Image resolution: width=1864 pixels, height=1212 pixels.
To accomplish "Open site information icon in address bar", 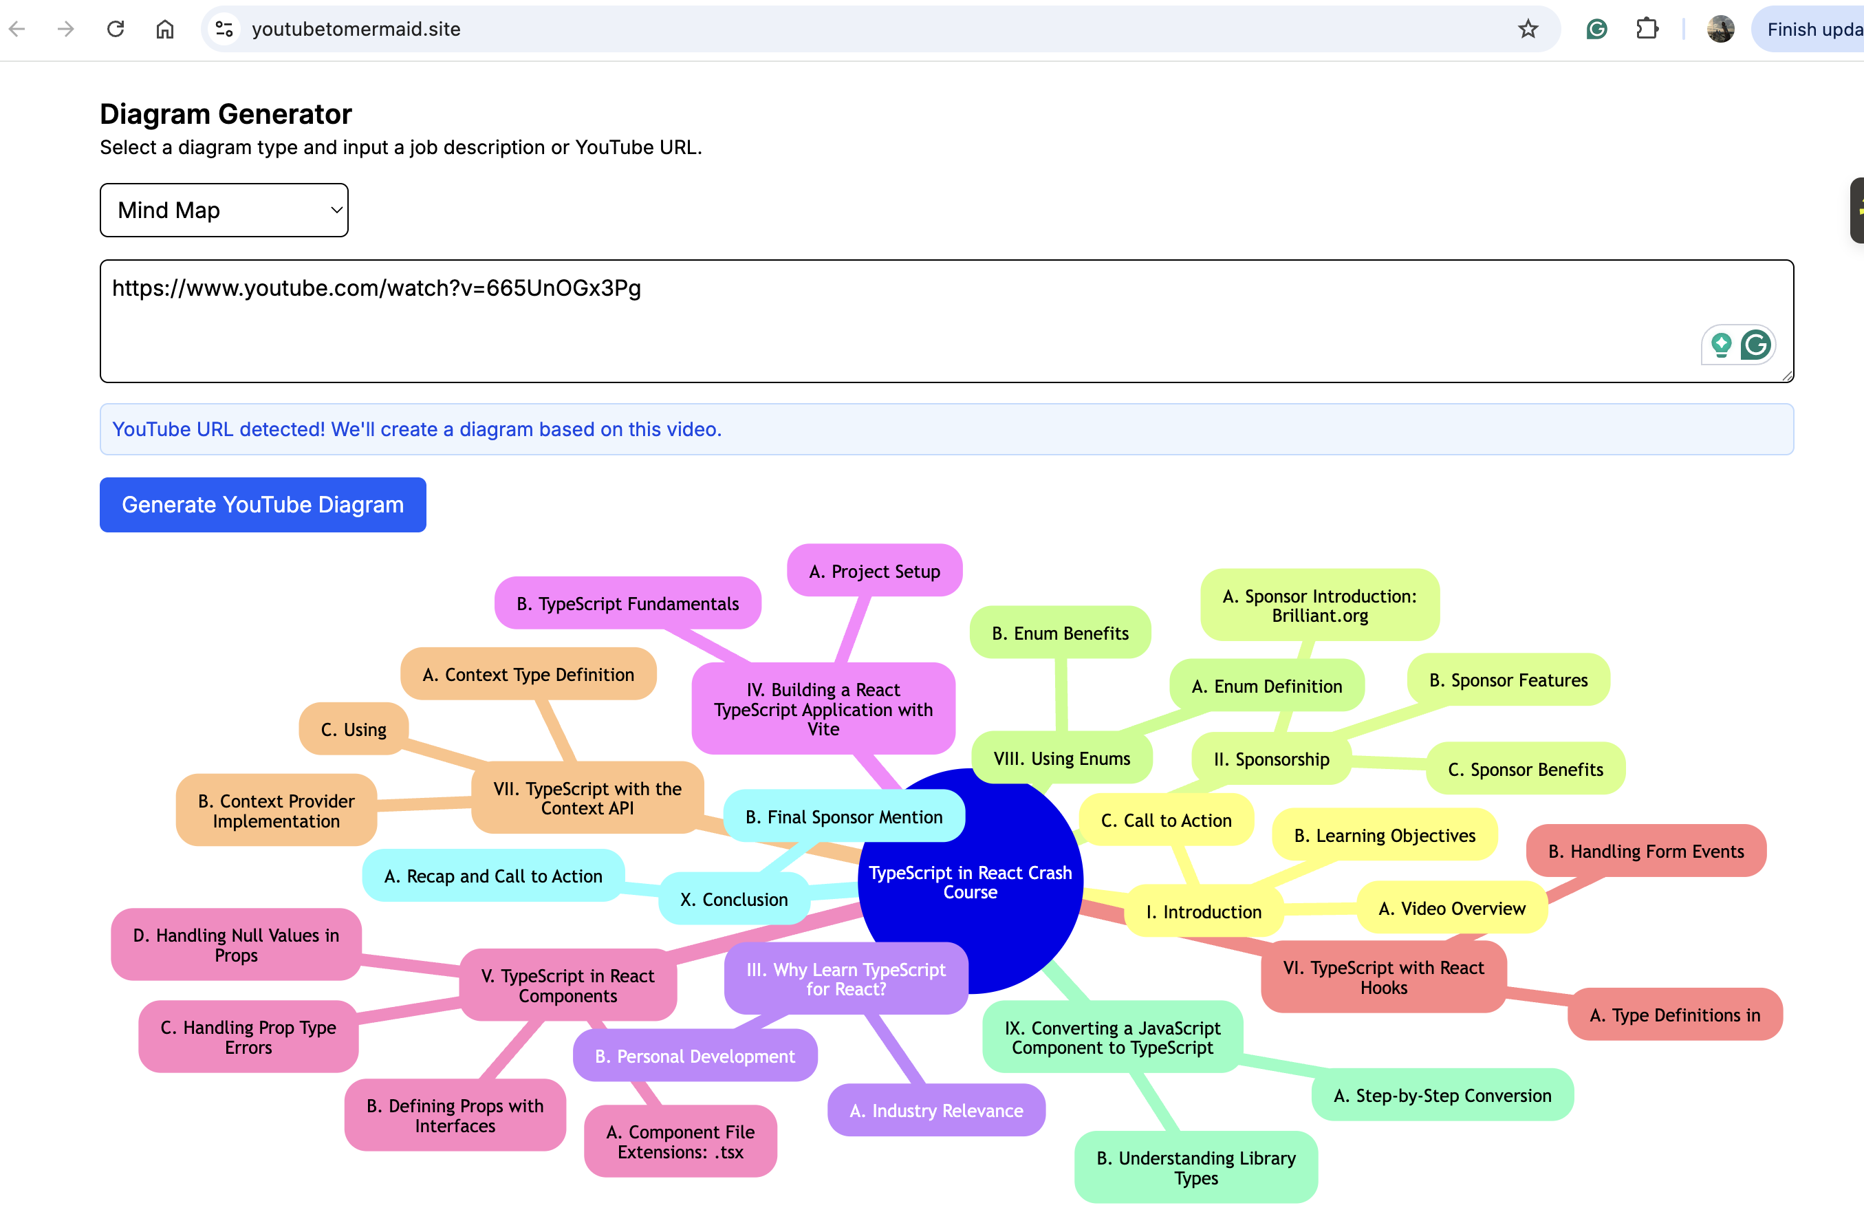I will (x=225, y=29).
